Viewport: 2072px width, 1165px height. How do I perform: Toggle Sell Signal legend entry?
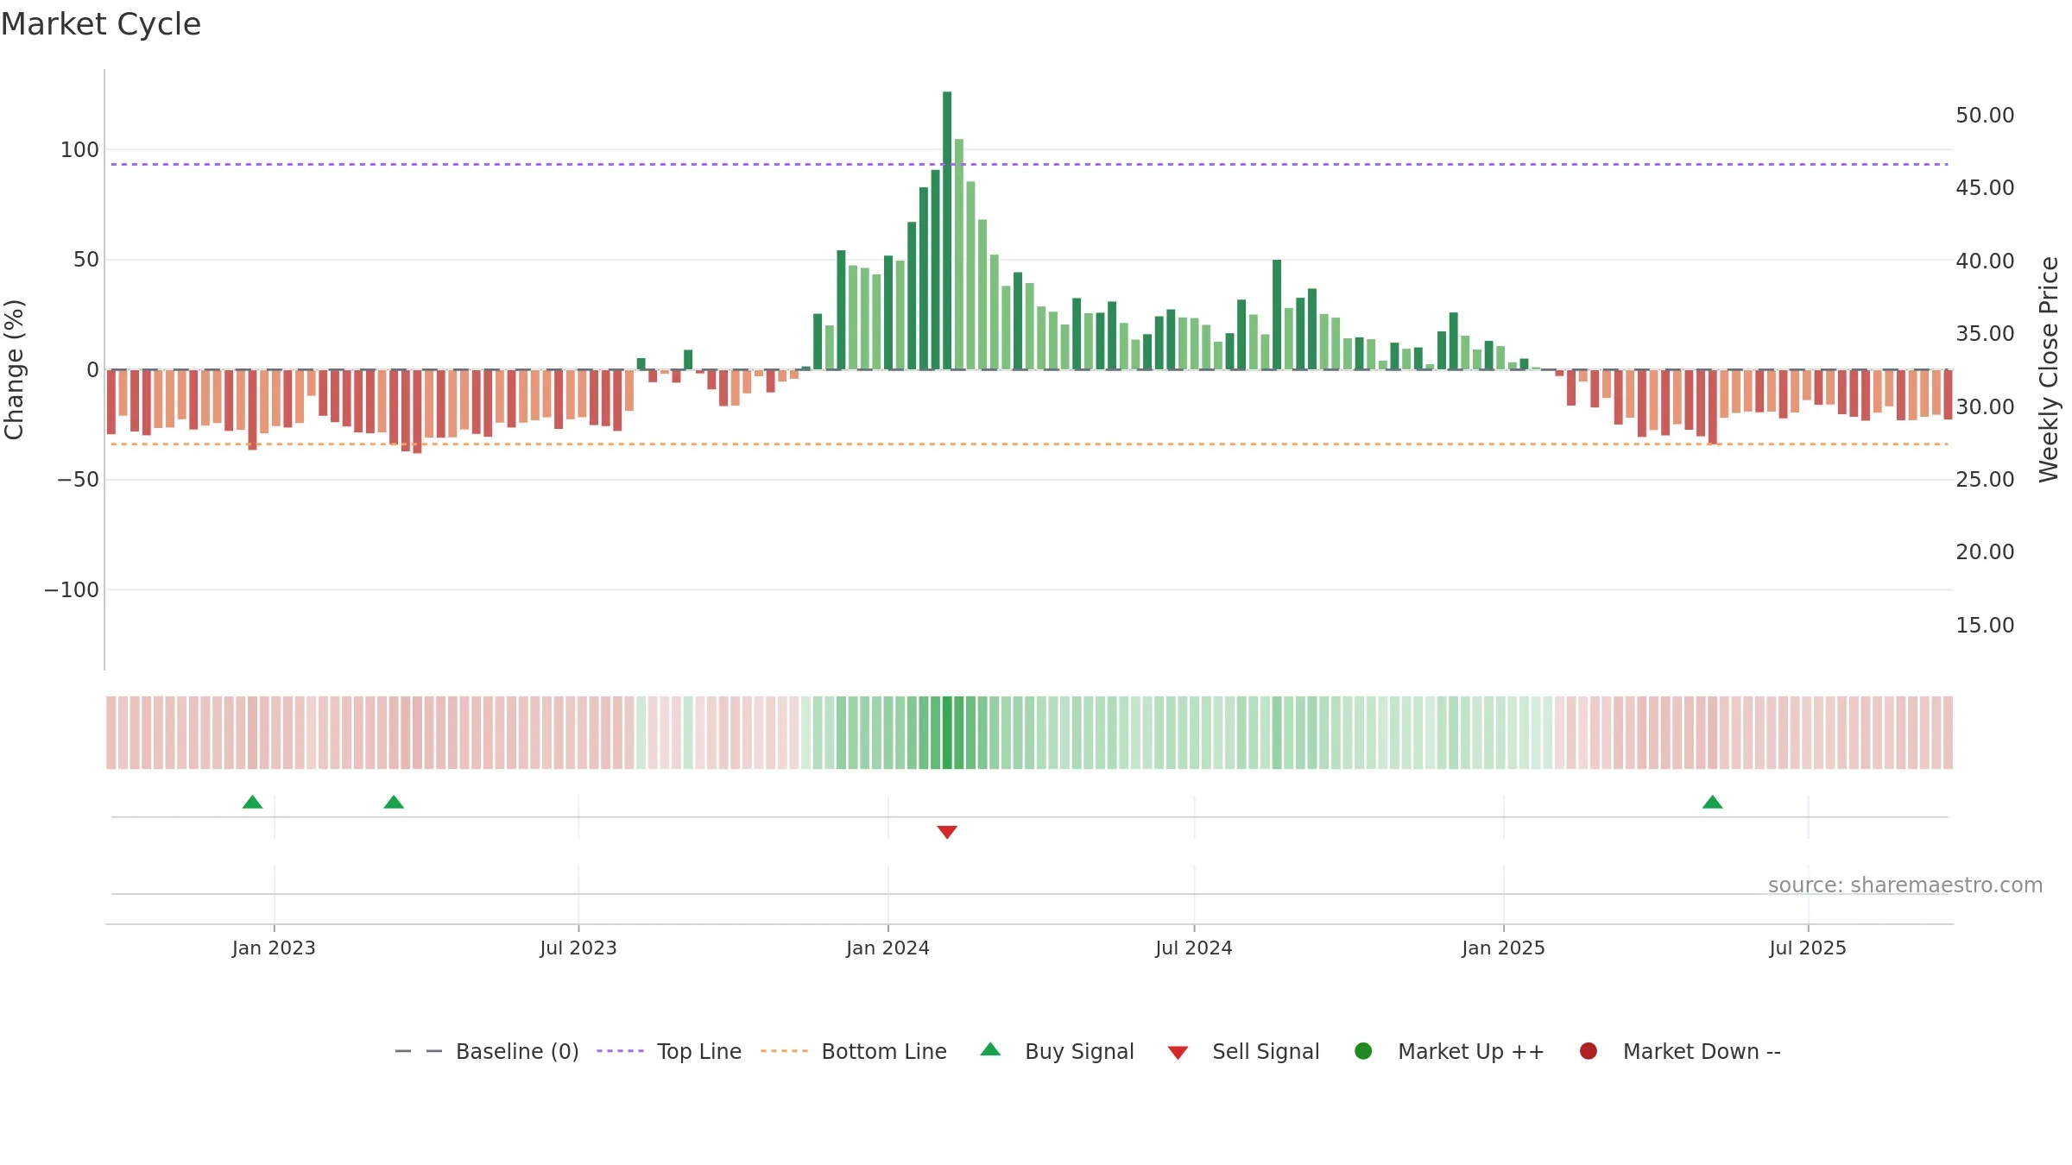tap(1243, 1051)
